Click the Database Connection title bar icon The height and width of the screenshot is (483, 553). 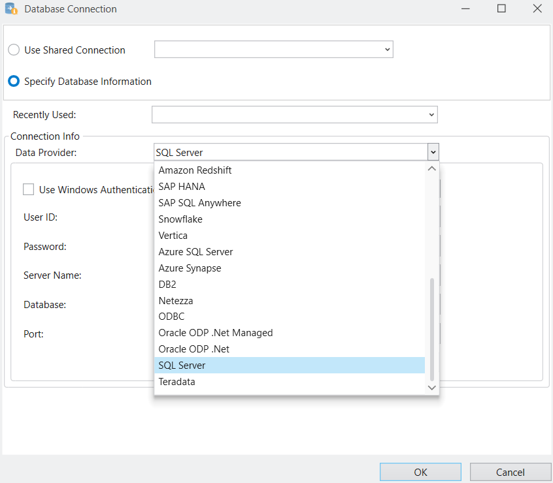[11, 9]
